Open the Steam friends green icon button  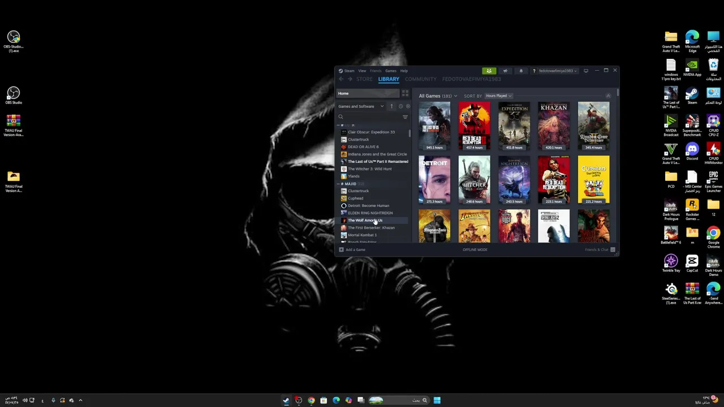(489, 71)
